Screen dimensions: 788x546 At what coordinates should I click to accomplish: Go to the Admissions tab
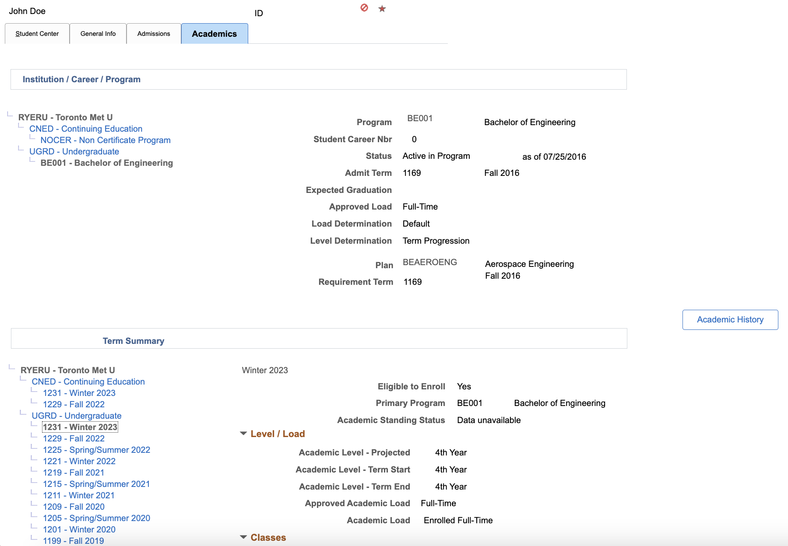(x=154, y=34)
